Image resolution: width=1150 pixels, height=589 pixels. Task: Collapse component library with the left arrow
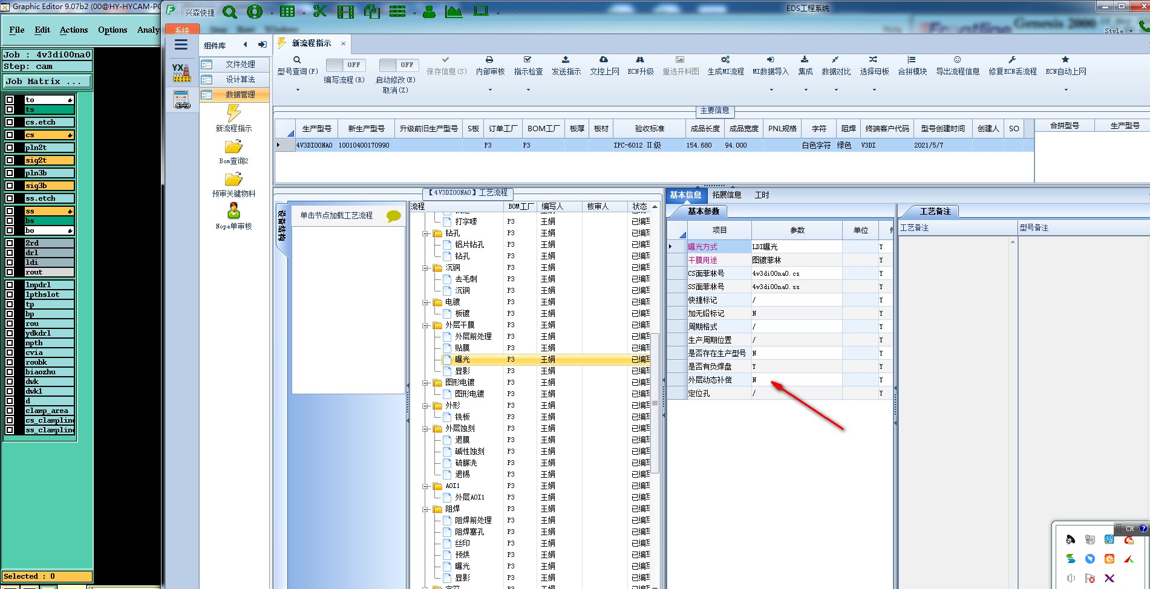245,45
